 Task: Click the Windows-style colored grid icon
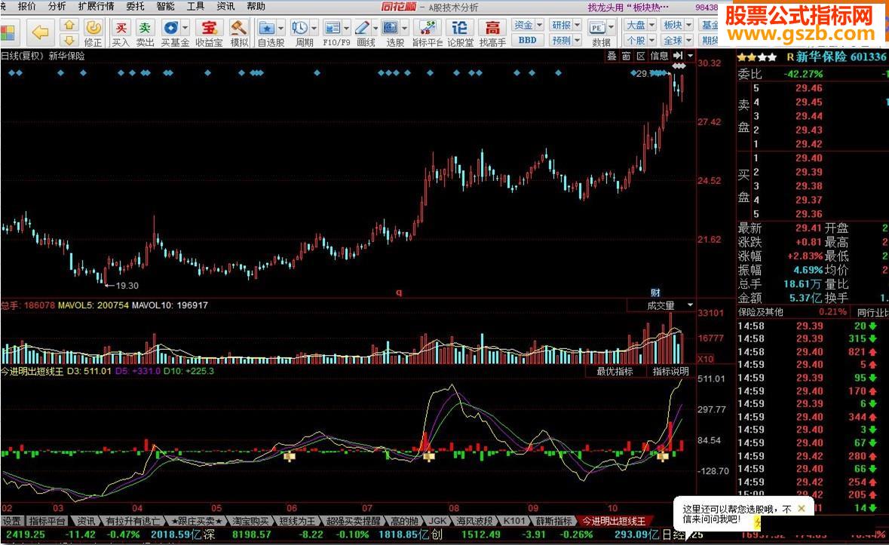10,32
